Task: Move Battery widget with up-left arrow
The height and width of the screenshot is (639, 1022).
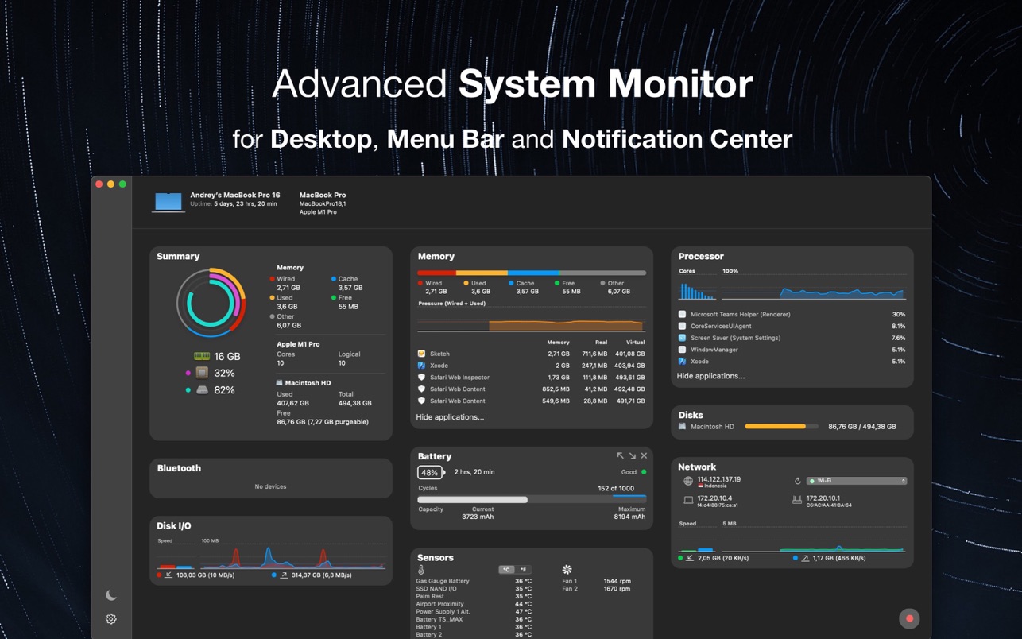Action: [620, 456]
